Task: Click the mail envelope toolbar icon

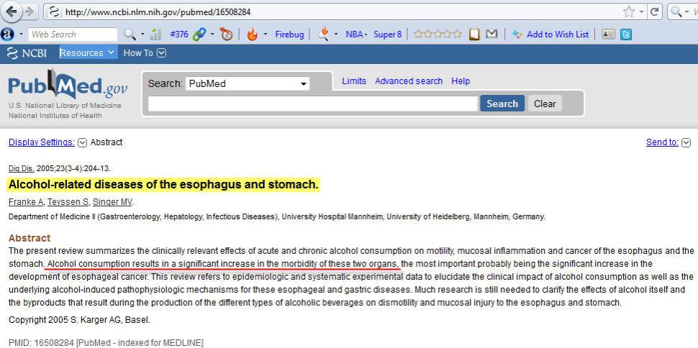Action: point(491,34)
